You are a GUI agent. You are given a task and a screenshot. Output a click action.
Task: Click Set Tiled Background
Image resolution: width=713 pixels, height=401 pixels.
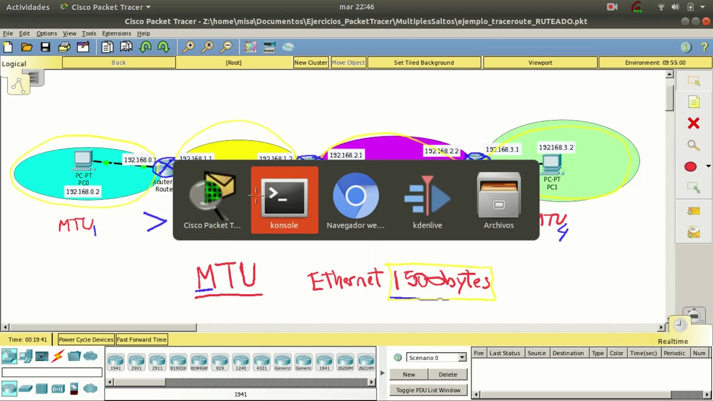(x=424, y=62)
